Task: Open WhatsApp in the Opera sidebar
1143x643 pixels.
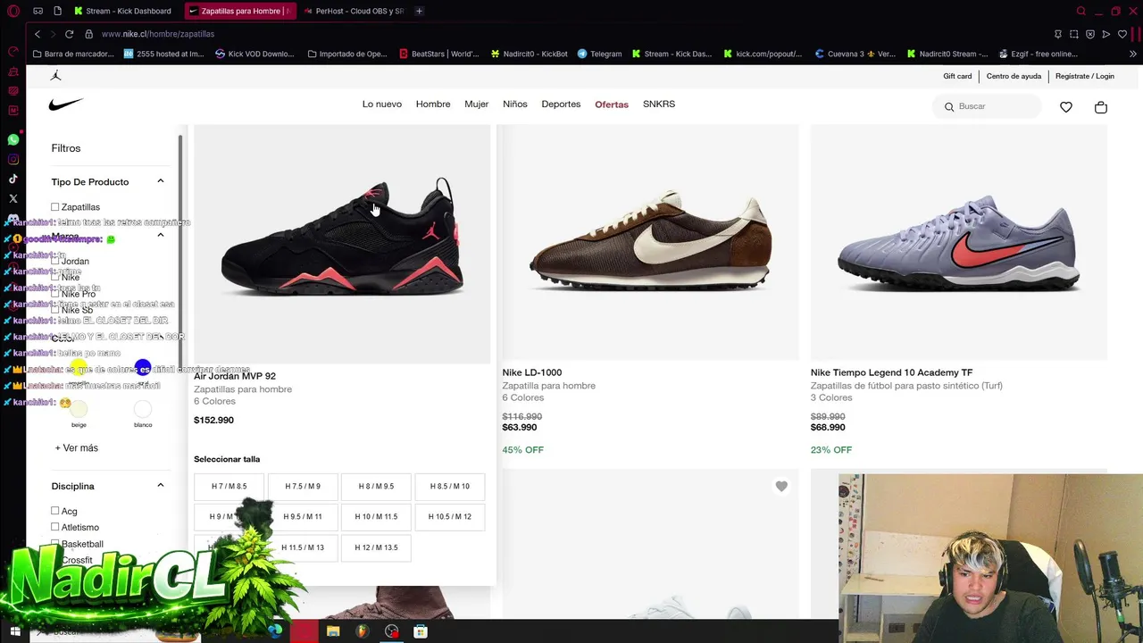Action: pos(13,140)
